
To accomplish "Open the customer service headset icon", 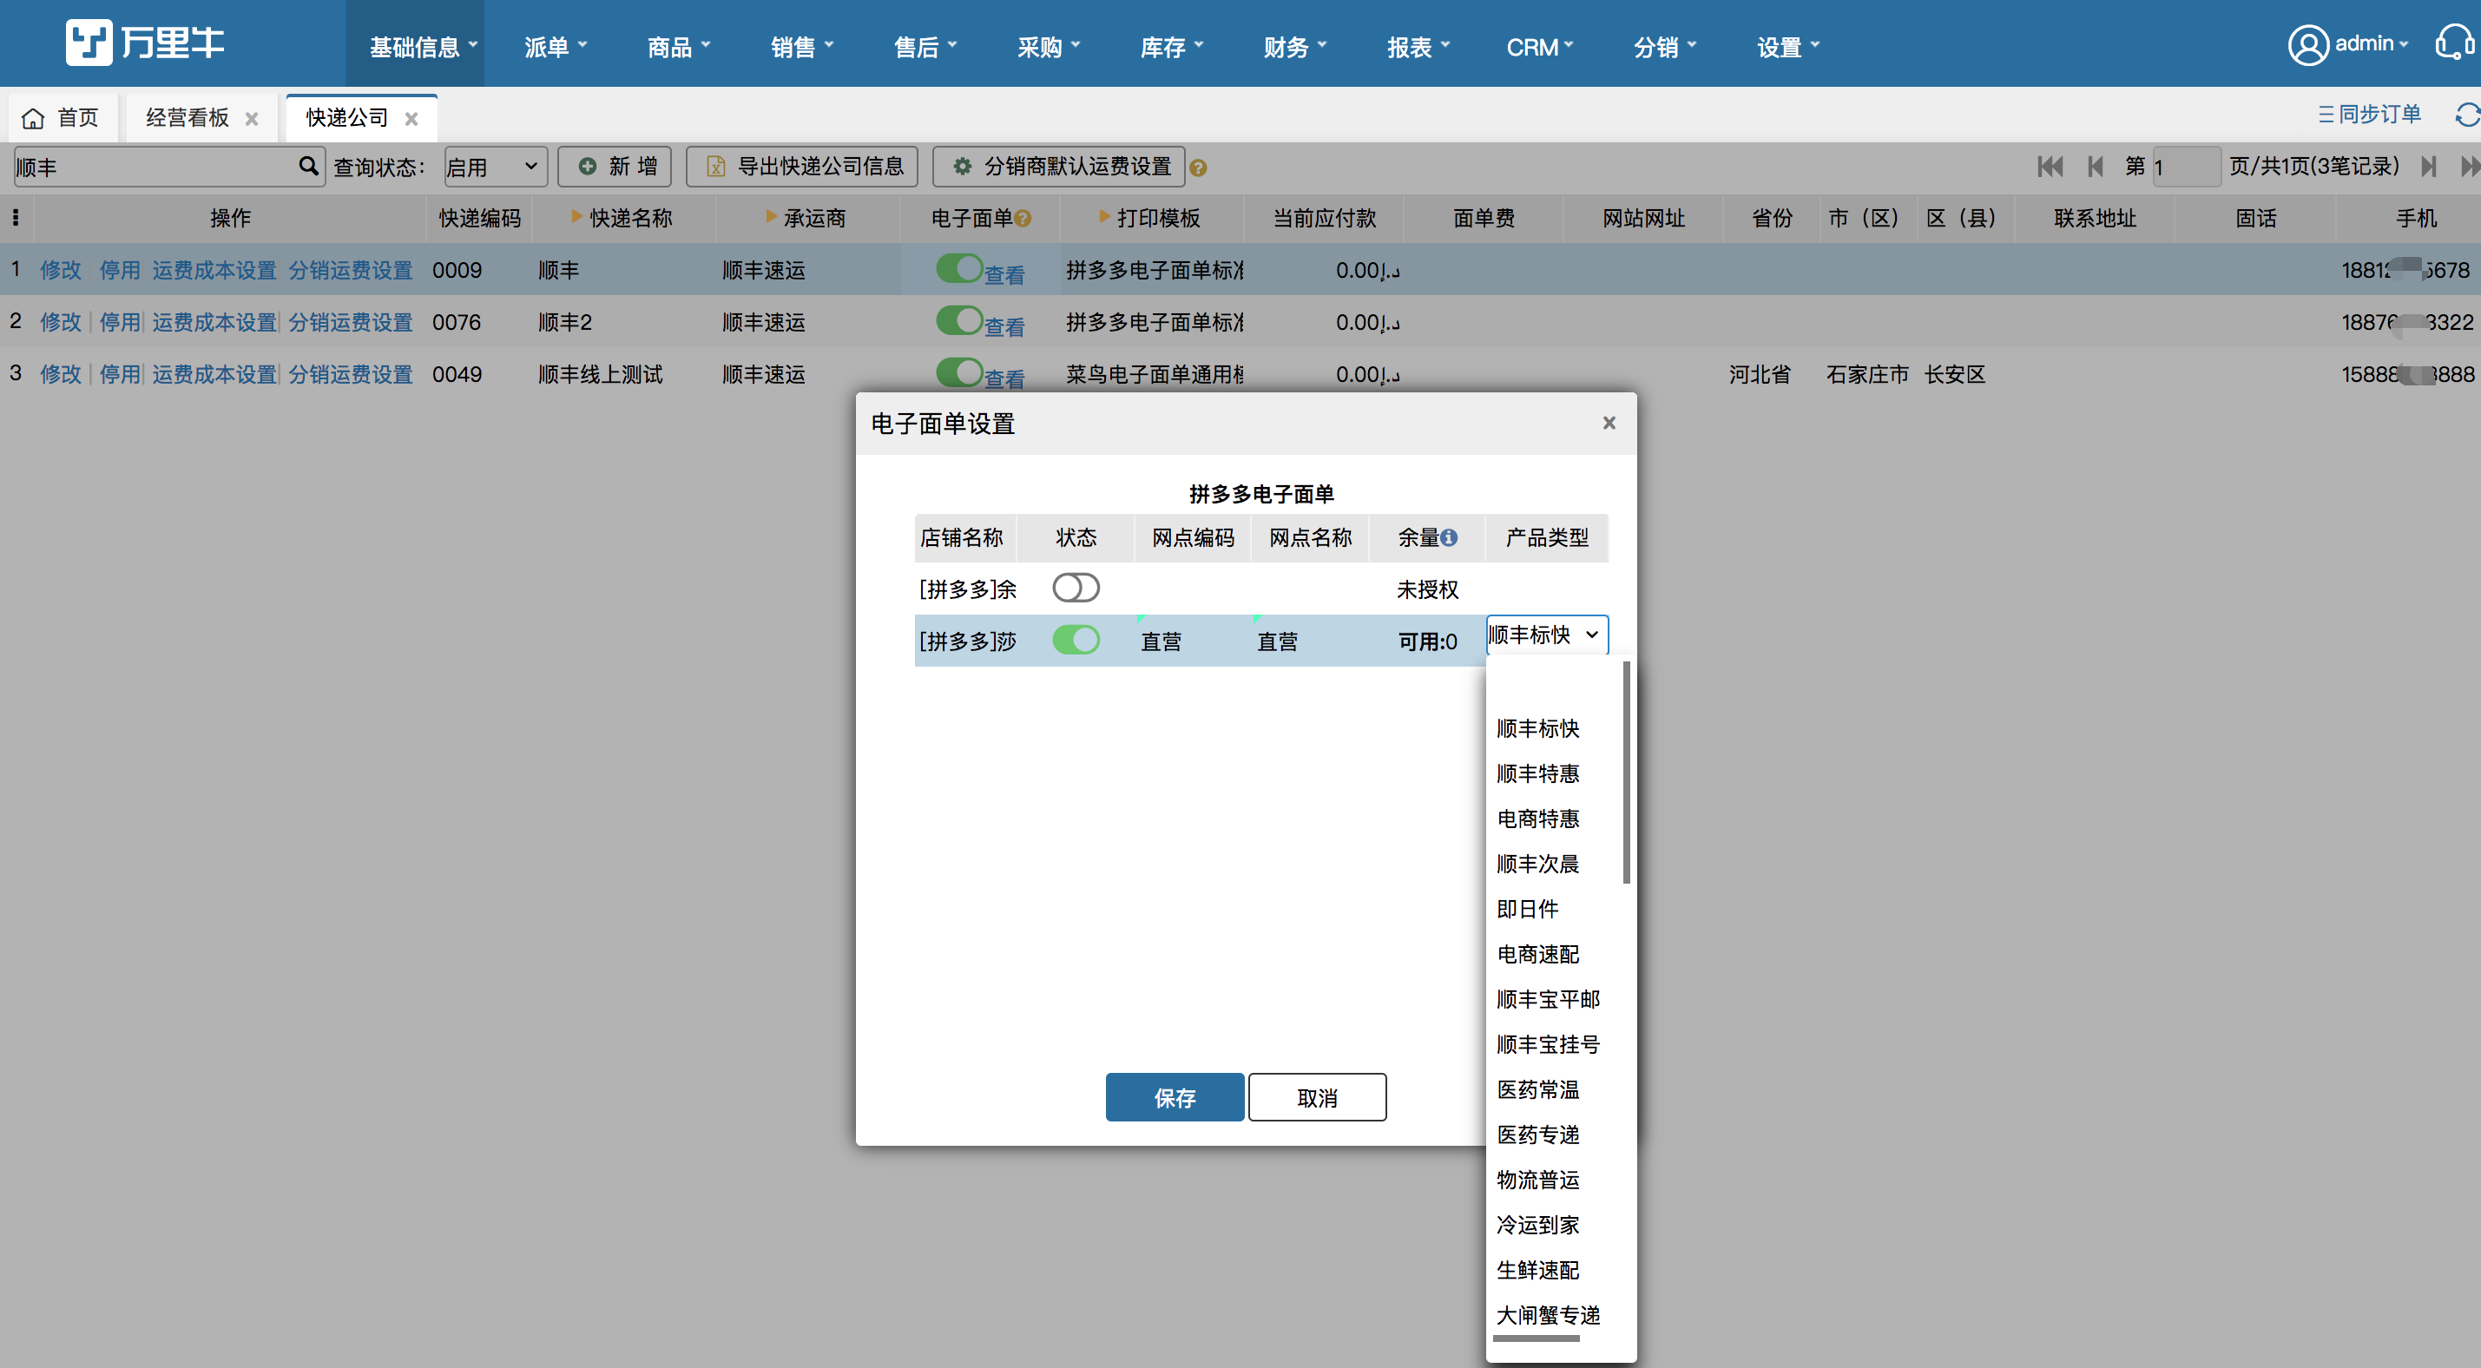I will [2453, 43].
